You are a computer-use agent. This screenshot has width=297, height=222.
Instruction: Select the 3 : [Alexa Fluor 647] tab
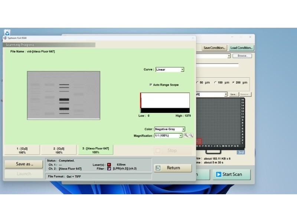96,150
